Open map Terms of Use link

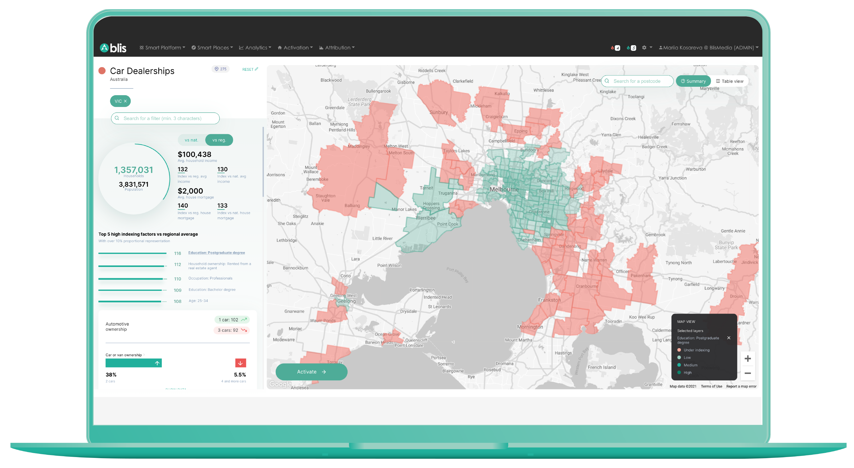[711, 386]
